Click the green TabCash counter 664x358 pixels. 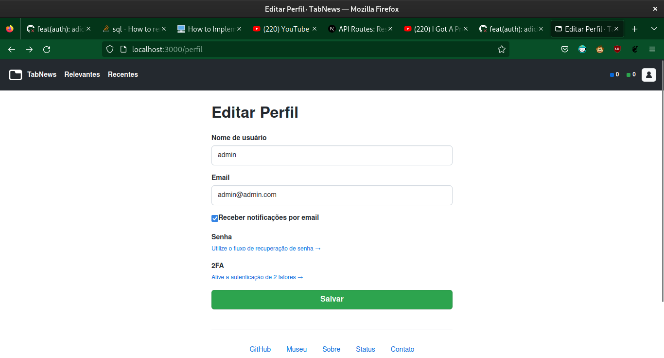[631, 74]
